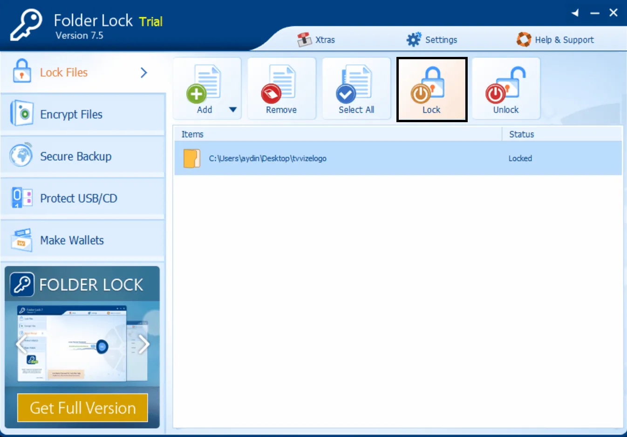Click the Remove file icon
This screenshot has height=437, width=627.
tap(281, 90)
